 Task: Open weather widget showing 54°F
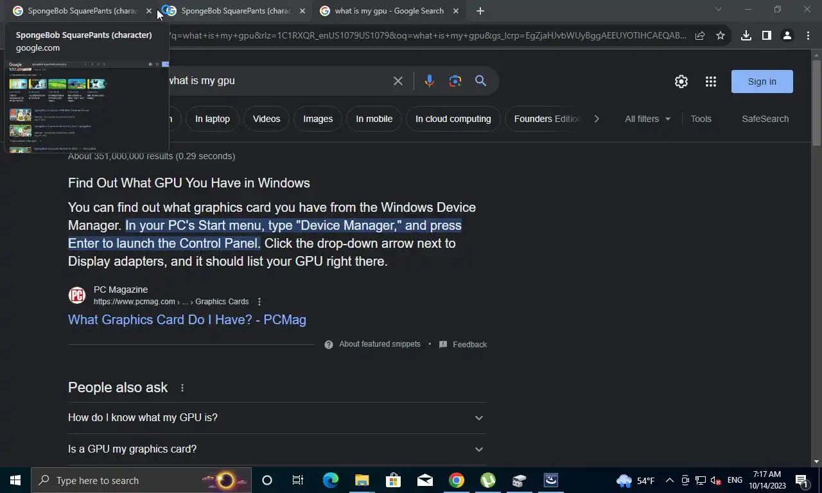click(636, 480)
